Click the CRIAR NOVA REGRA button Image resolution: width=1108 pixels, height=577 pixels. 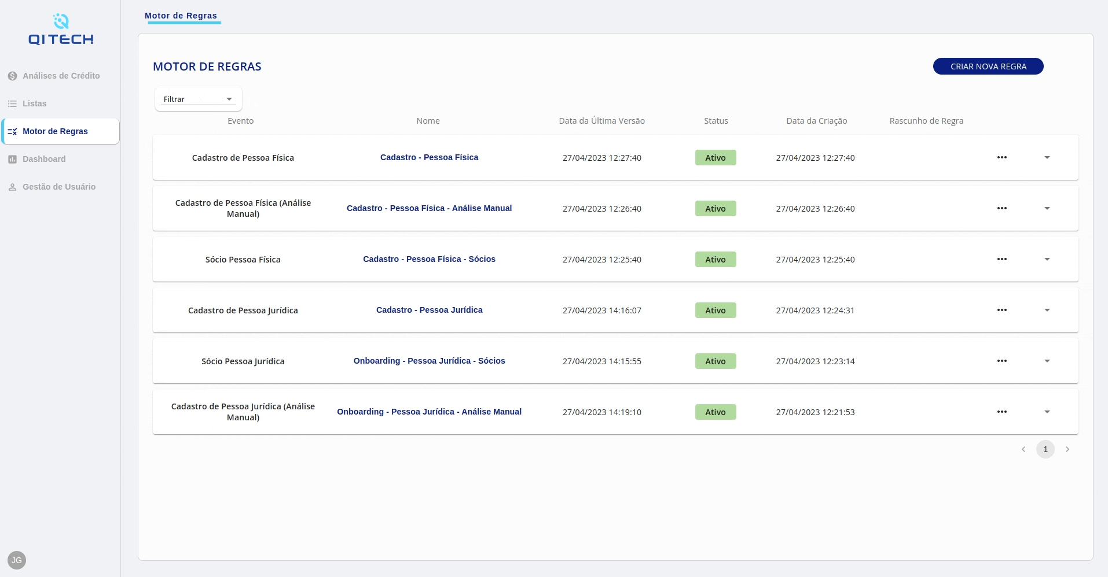pyautogui.click(x=988, y=66)
